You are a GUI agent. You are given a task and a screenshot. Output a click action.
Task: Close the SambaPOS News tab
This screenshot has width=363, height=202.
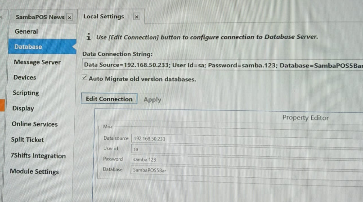tap(69, 17)
